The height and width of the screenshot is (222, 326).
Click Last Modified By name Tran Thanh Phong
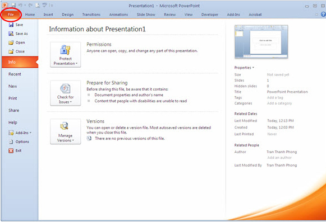click(282, 165)
